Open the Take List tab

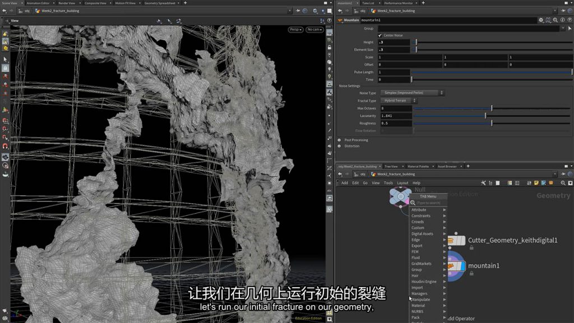click(x=368, y=3)
